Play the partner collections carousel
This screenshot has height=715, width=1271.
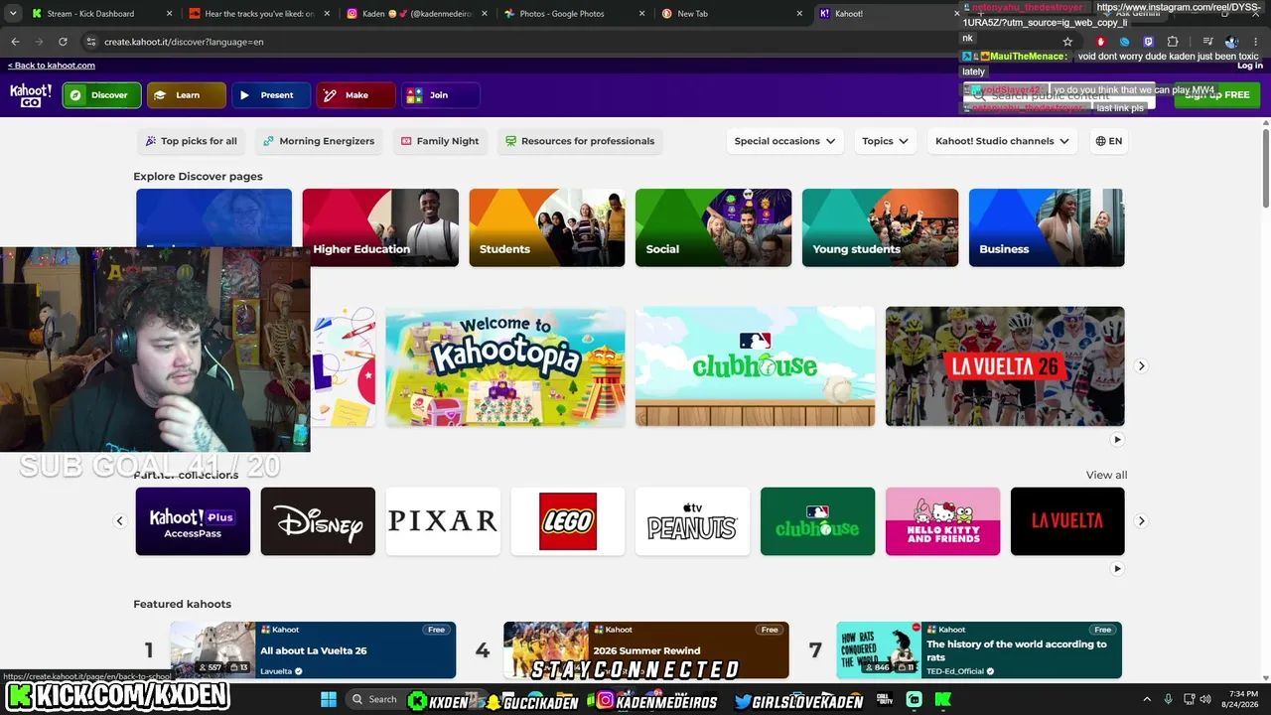tap(1117, 569)
